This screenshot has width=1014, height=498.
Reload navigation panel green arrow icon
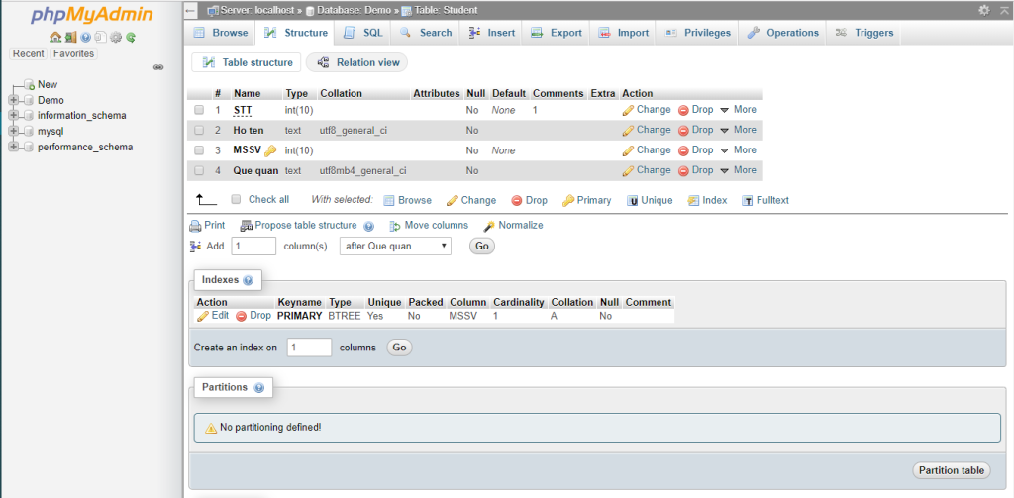131,38
